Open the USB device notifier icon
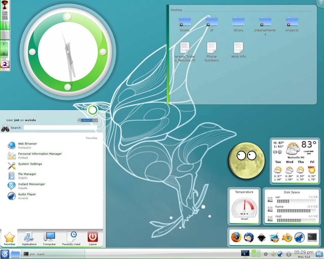 (x=319, y=254)
